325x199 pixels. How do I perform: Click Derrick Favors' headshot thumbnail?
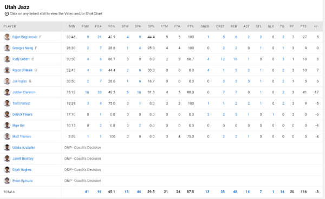click(x=7, y=114)
